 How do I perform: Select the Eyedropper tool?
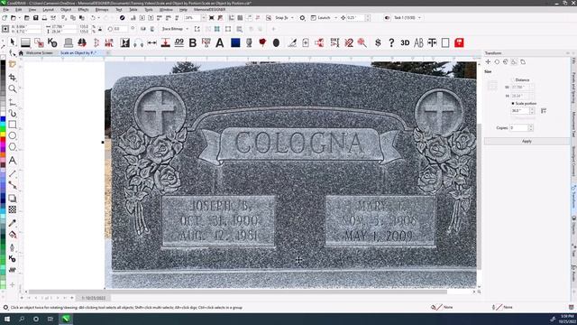[x=13, y=223]
